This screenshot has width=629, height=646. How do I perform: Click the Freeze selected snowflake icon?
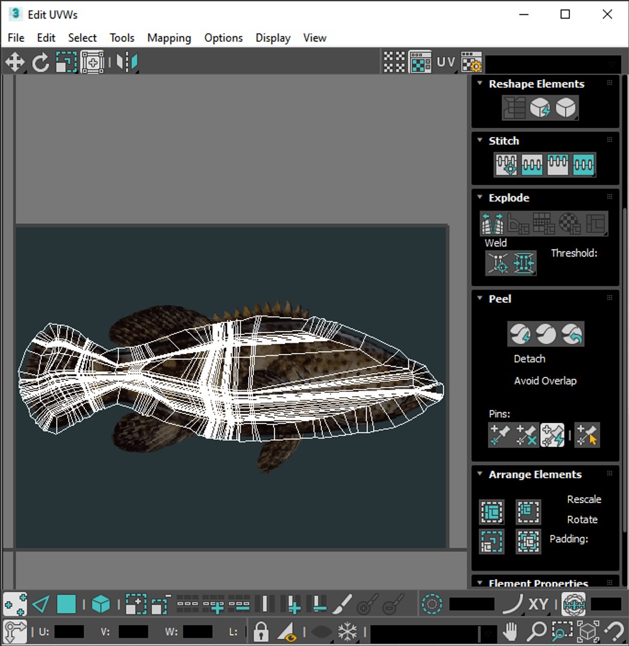[x=347, y=631]
